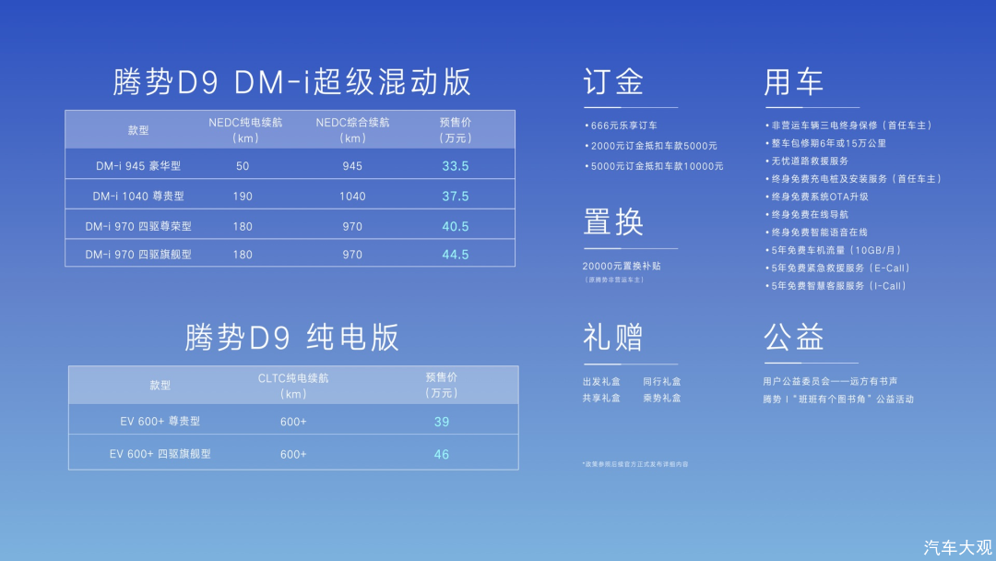Screen dimensions: 996x561
Task: Select the EV 600+ 尊贵型 model name
Action: click(160, 422)
